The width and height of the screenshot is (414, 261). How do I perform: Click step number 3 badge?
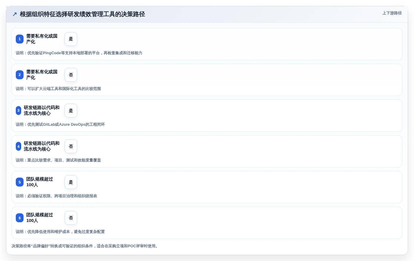(18, 111)
